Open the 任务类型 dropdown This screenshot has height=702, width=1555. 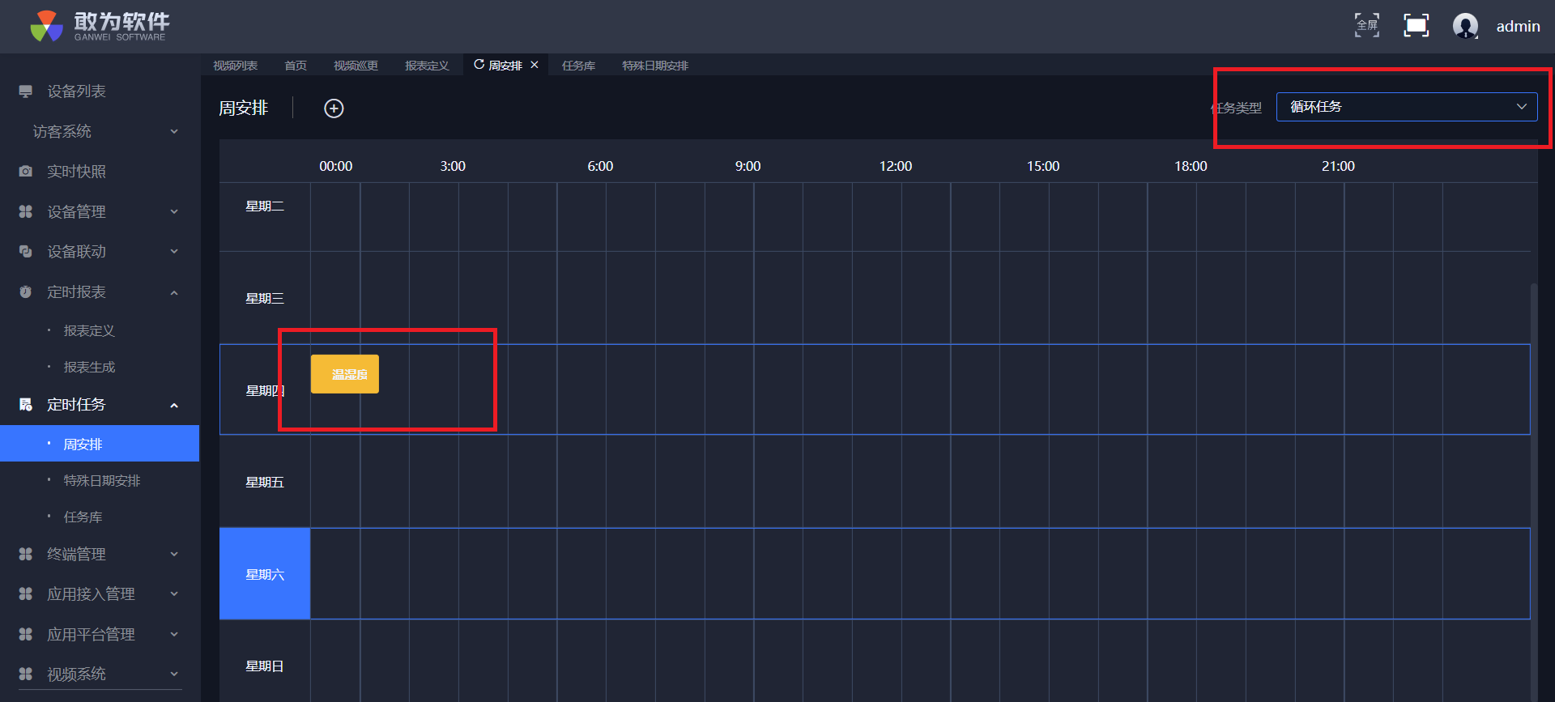tap(1406, 107)
